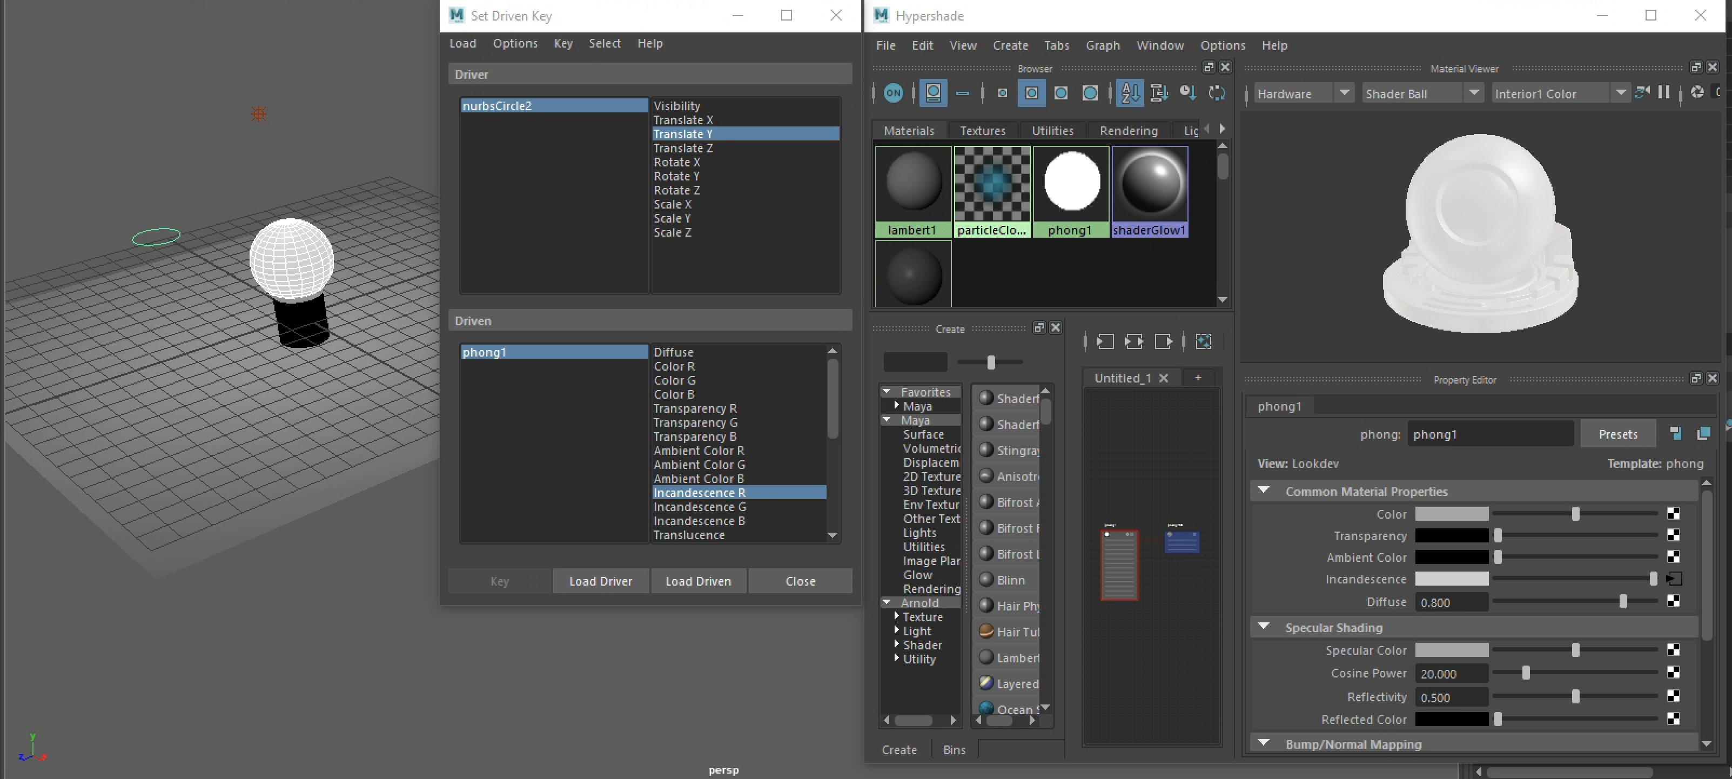Collapse Common Material Properties section
This screenshot has width=1732, height=779.
(1264, 491)
